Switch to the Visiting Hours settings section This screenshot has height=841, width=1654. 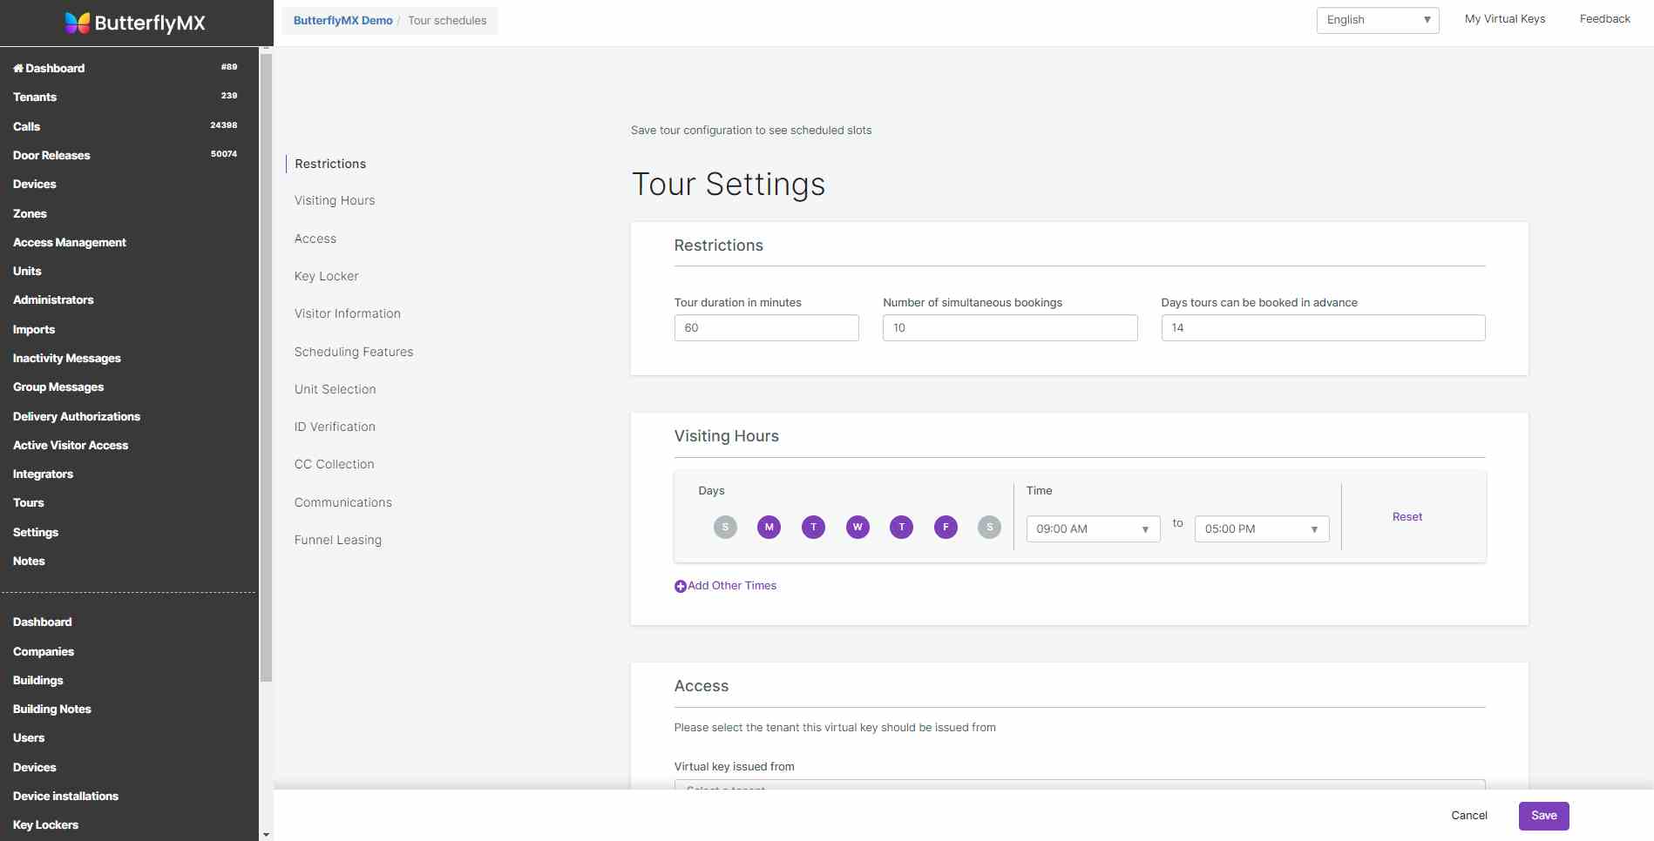tap(334, 200)
